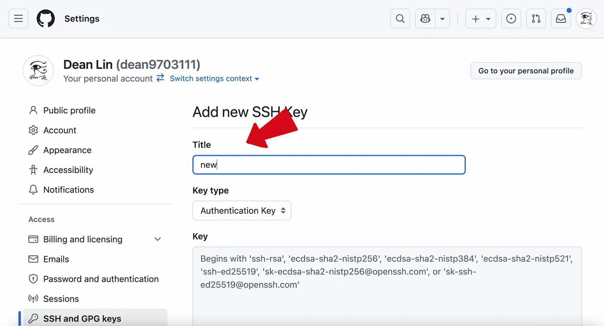Screen dimensions: 604x326
Task: Expand the Copilot dropdown arrow
Action: 443,19
